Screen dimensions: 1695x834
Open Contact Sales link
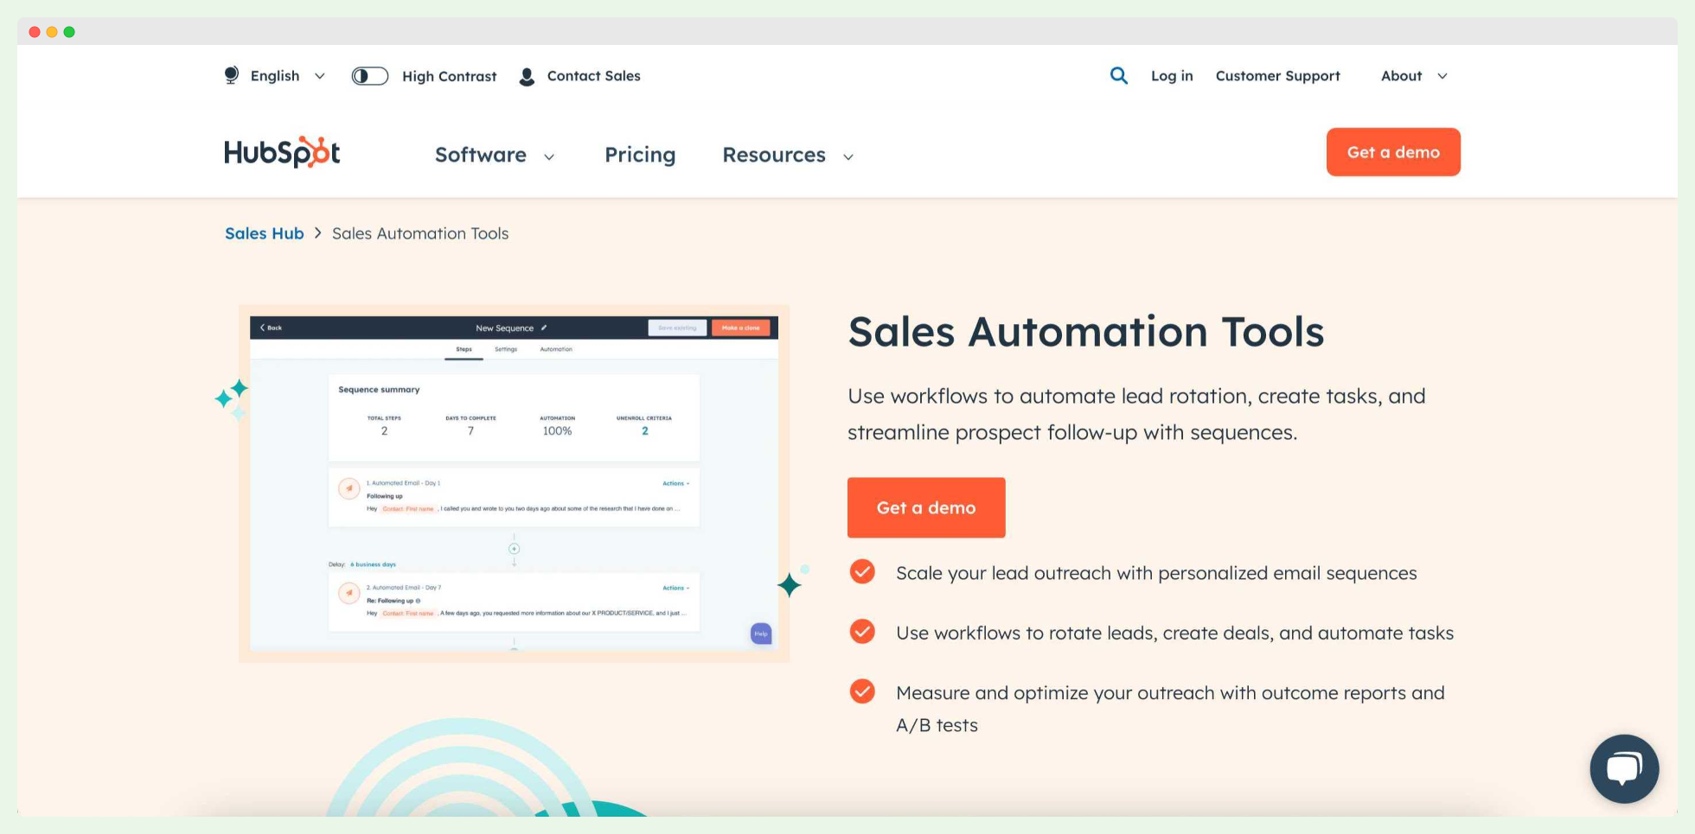(593, 76)
